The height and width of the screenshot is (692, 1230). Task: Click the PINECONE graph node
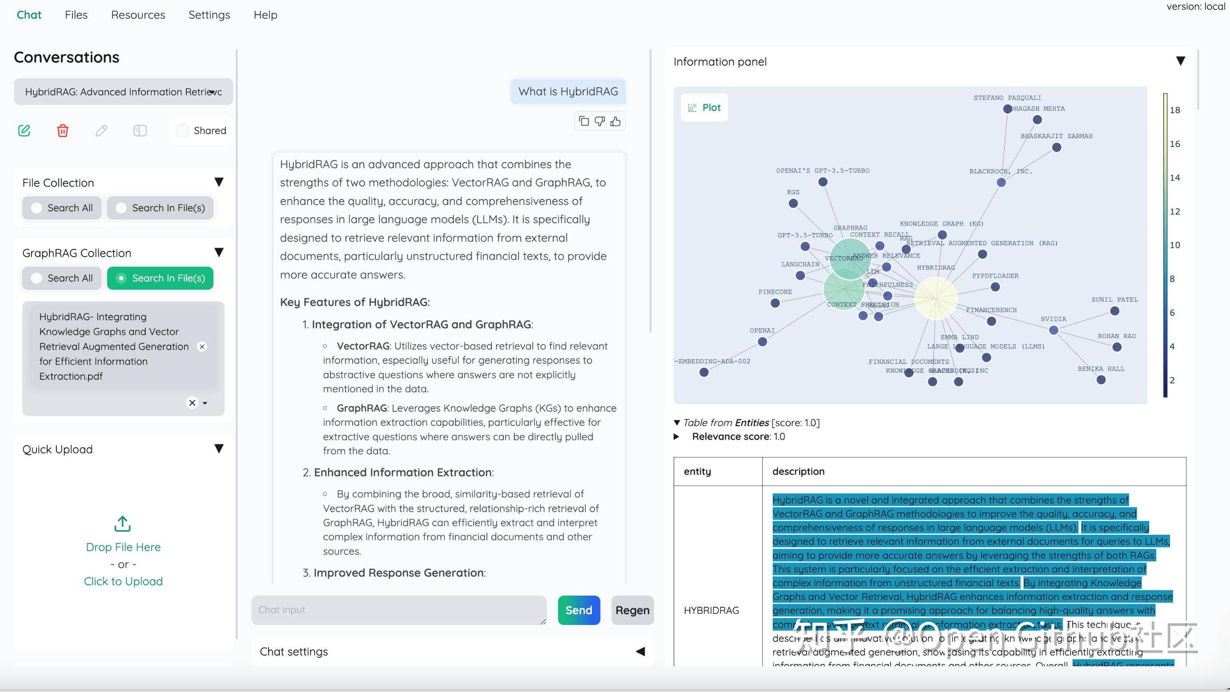(x=775, y=303)
